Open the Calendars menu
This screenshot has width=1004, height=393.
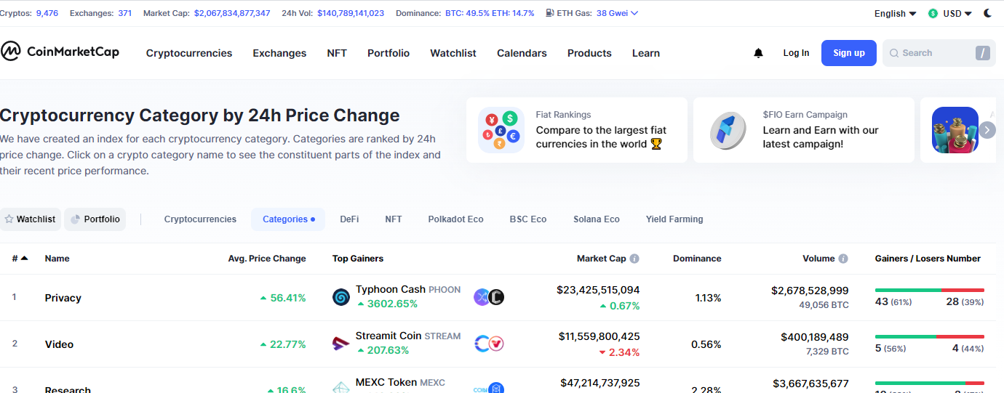pyautogui.click(x=522, y=53)
